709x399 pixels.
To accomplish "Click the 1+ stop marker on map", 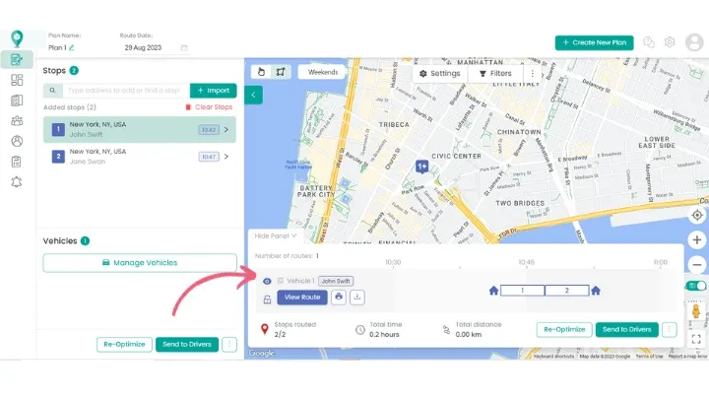I will click(x=421, y=166).
